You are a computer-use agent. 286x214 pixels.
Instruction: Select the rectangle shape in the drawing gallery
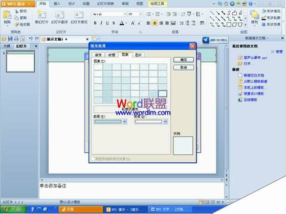click(229, 24)
